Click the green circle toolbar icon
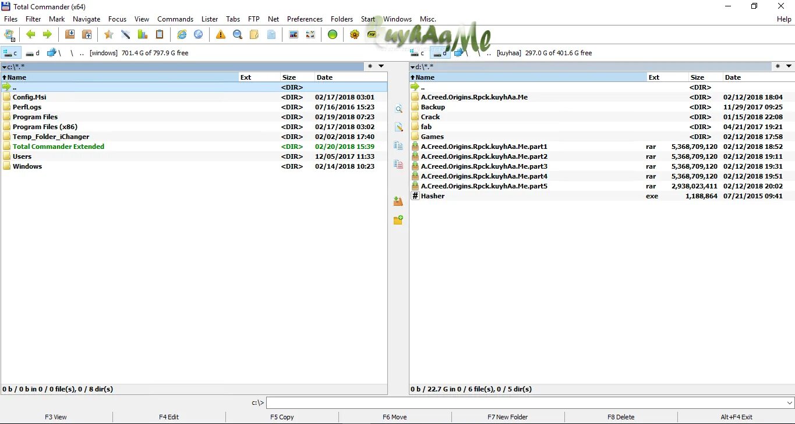The image size is (795, 424). click(x=333, y=35)
